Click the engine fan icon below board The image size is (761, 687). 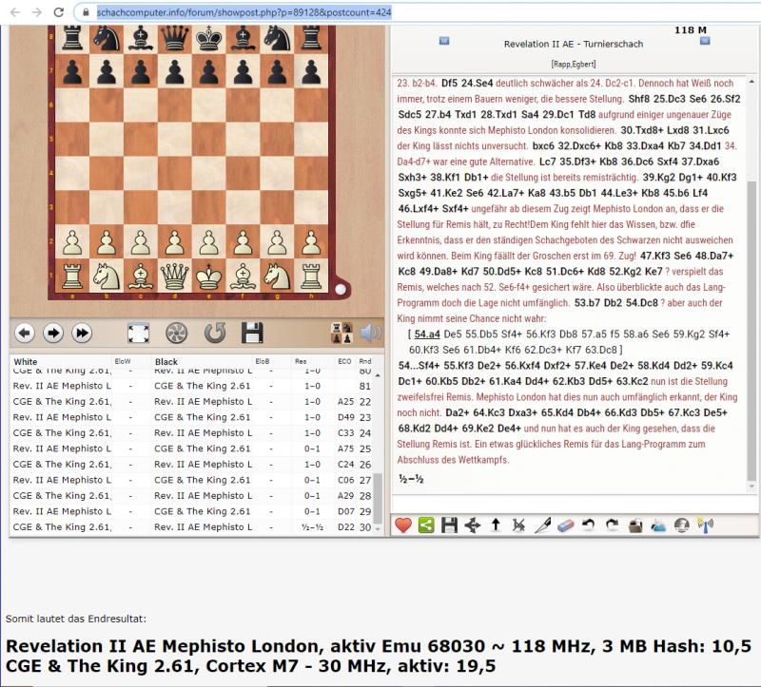[x=176, y=333]
